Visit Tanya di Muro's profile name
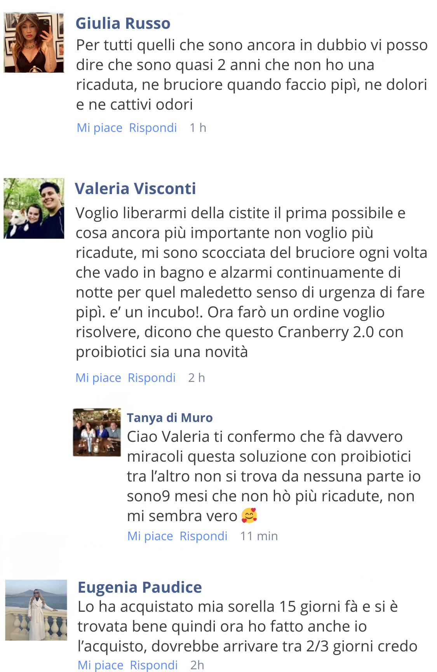This screenshot has width=437, height=672. 170,418
